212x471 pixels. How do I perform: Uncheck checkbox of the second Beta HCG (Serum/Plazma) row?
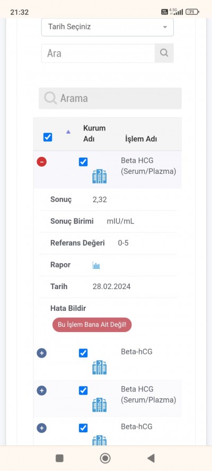[83, 390]
